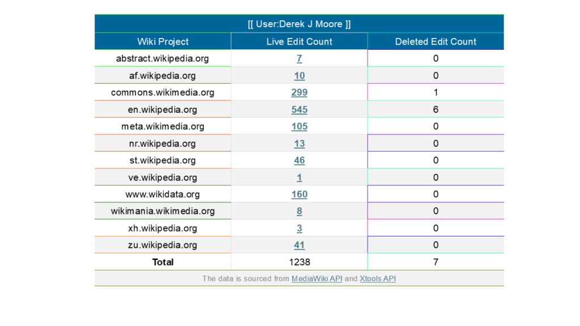Click deleted count 0 for www.wikidata.org
This screenshot has height=326, width=580.
point(436,194)
